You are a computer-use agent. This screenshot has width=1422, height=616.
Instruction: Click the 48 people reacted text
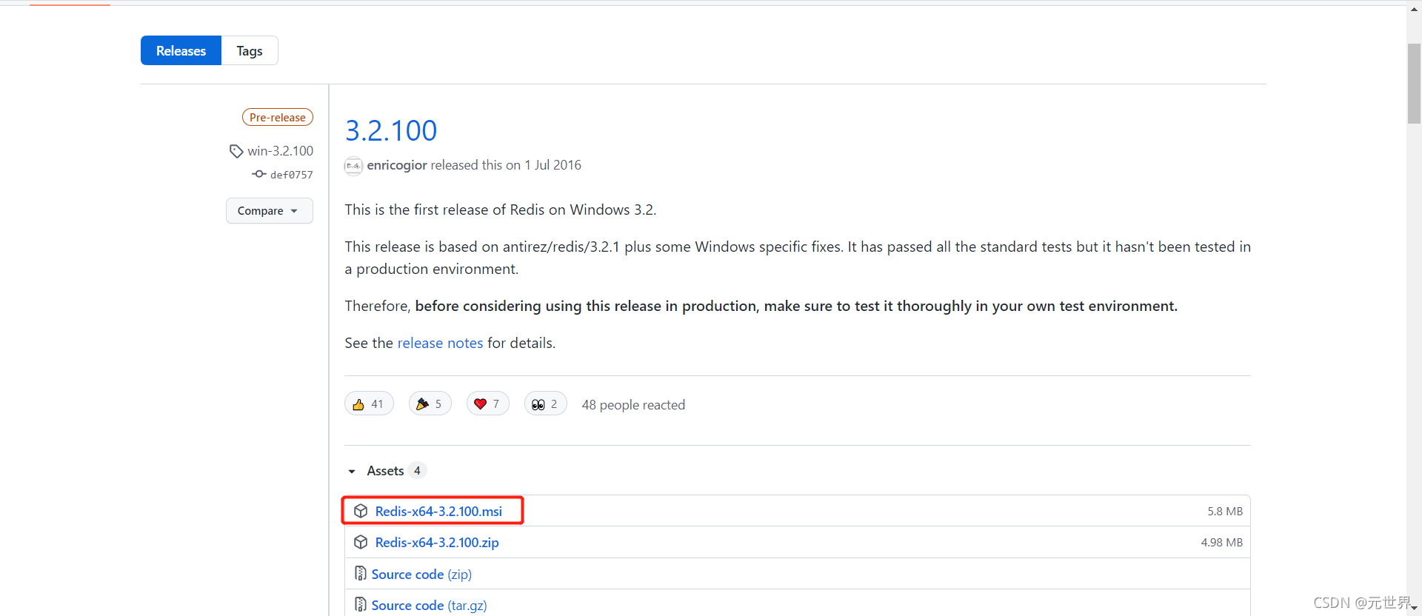(633, 405)
